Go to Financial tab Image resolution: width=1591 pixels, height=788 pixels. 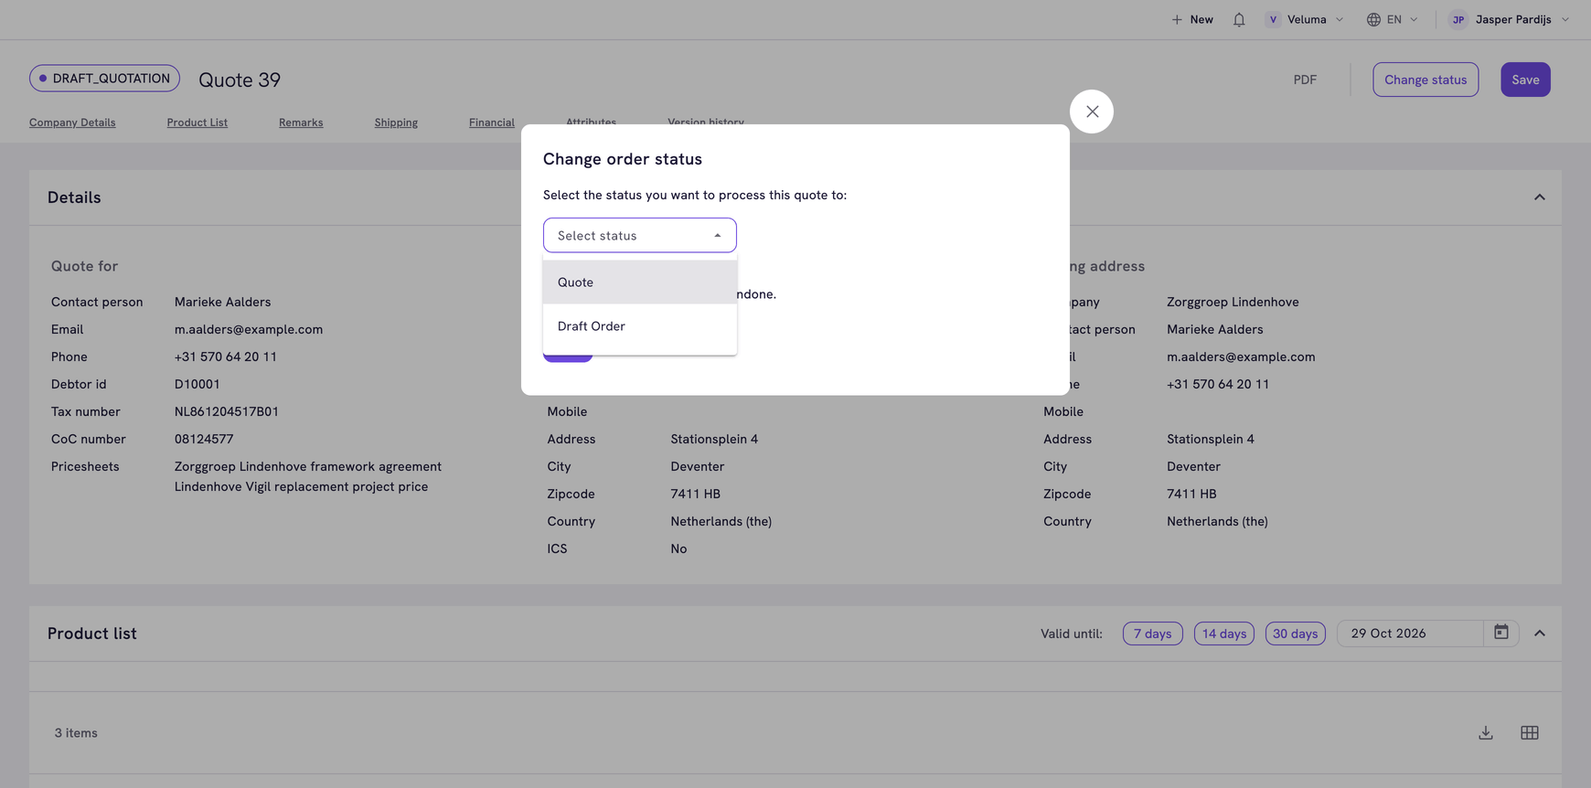[492, 122]
